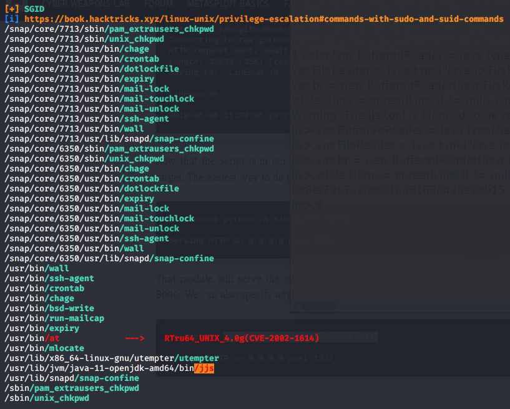
Task: Click the red "/usr/bin/at" line
Action: point(32,338)
